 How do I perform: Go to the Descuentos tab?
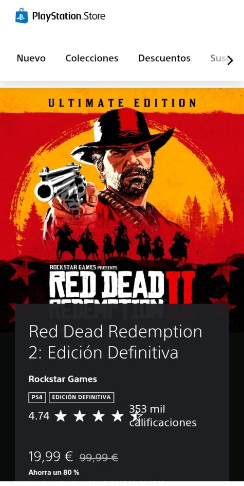[x=164, y=58]
